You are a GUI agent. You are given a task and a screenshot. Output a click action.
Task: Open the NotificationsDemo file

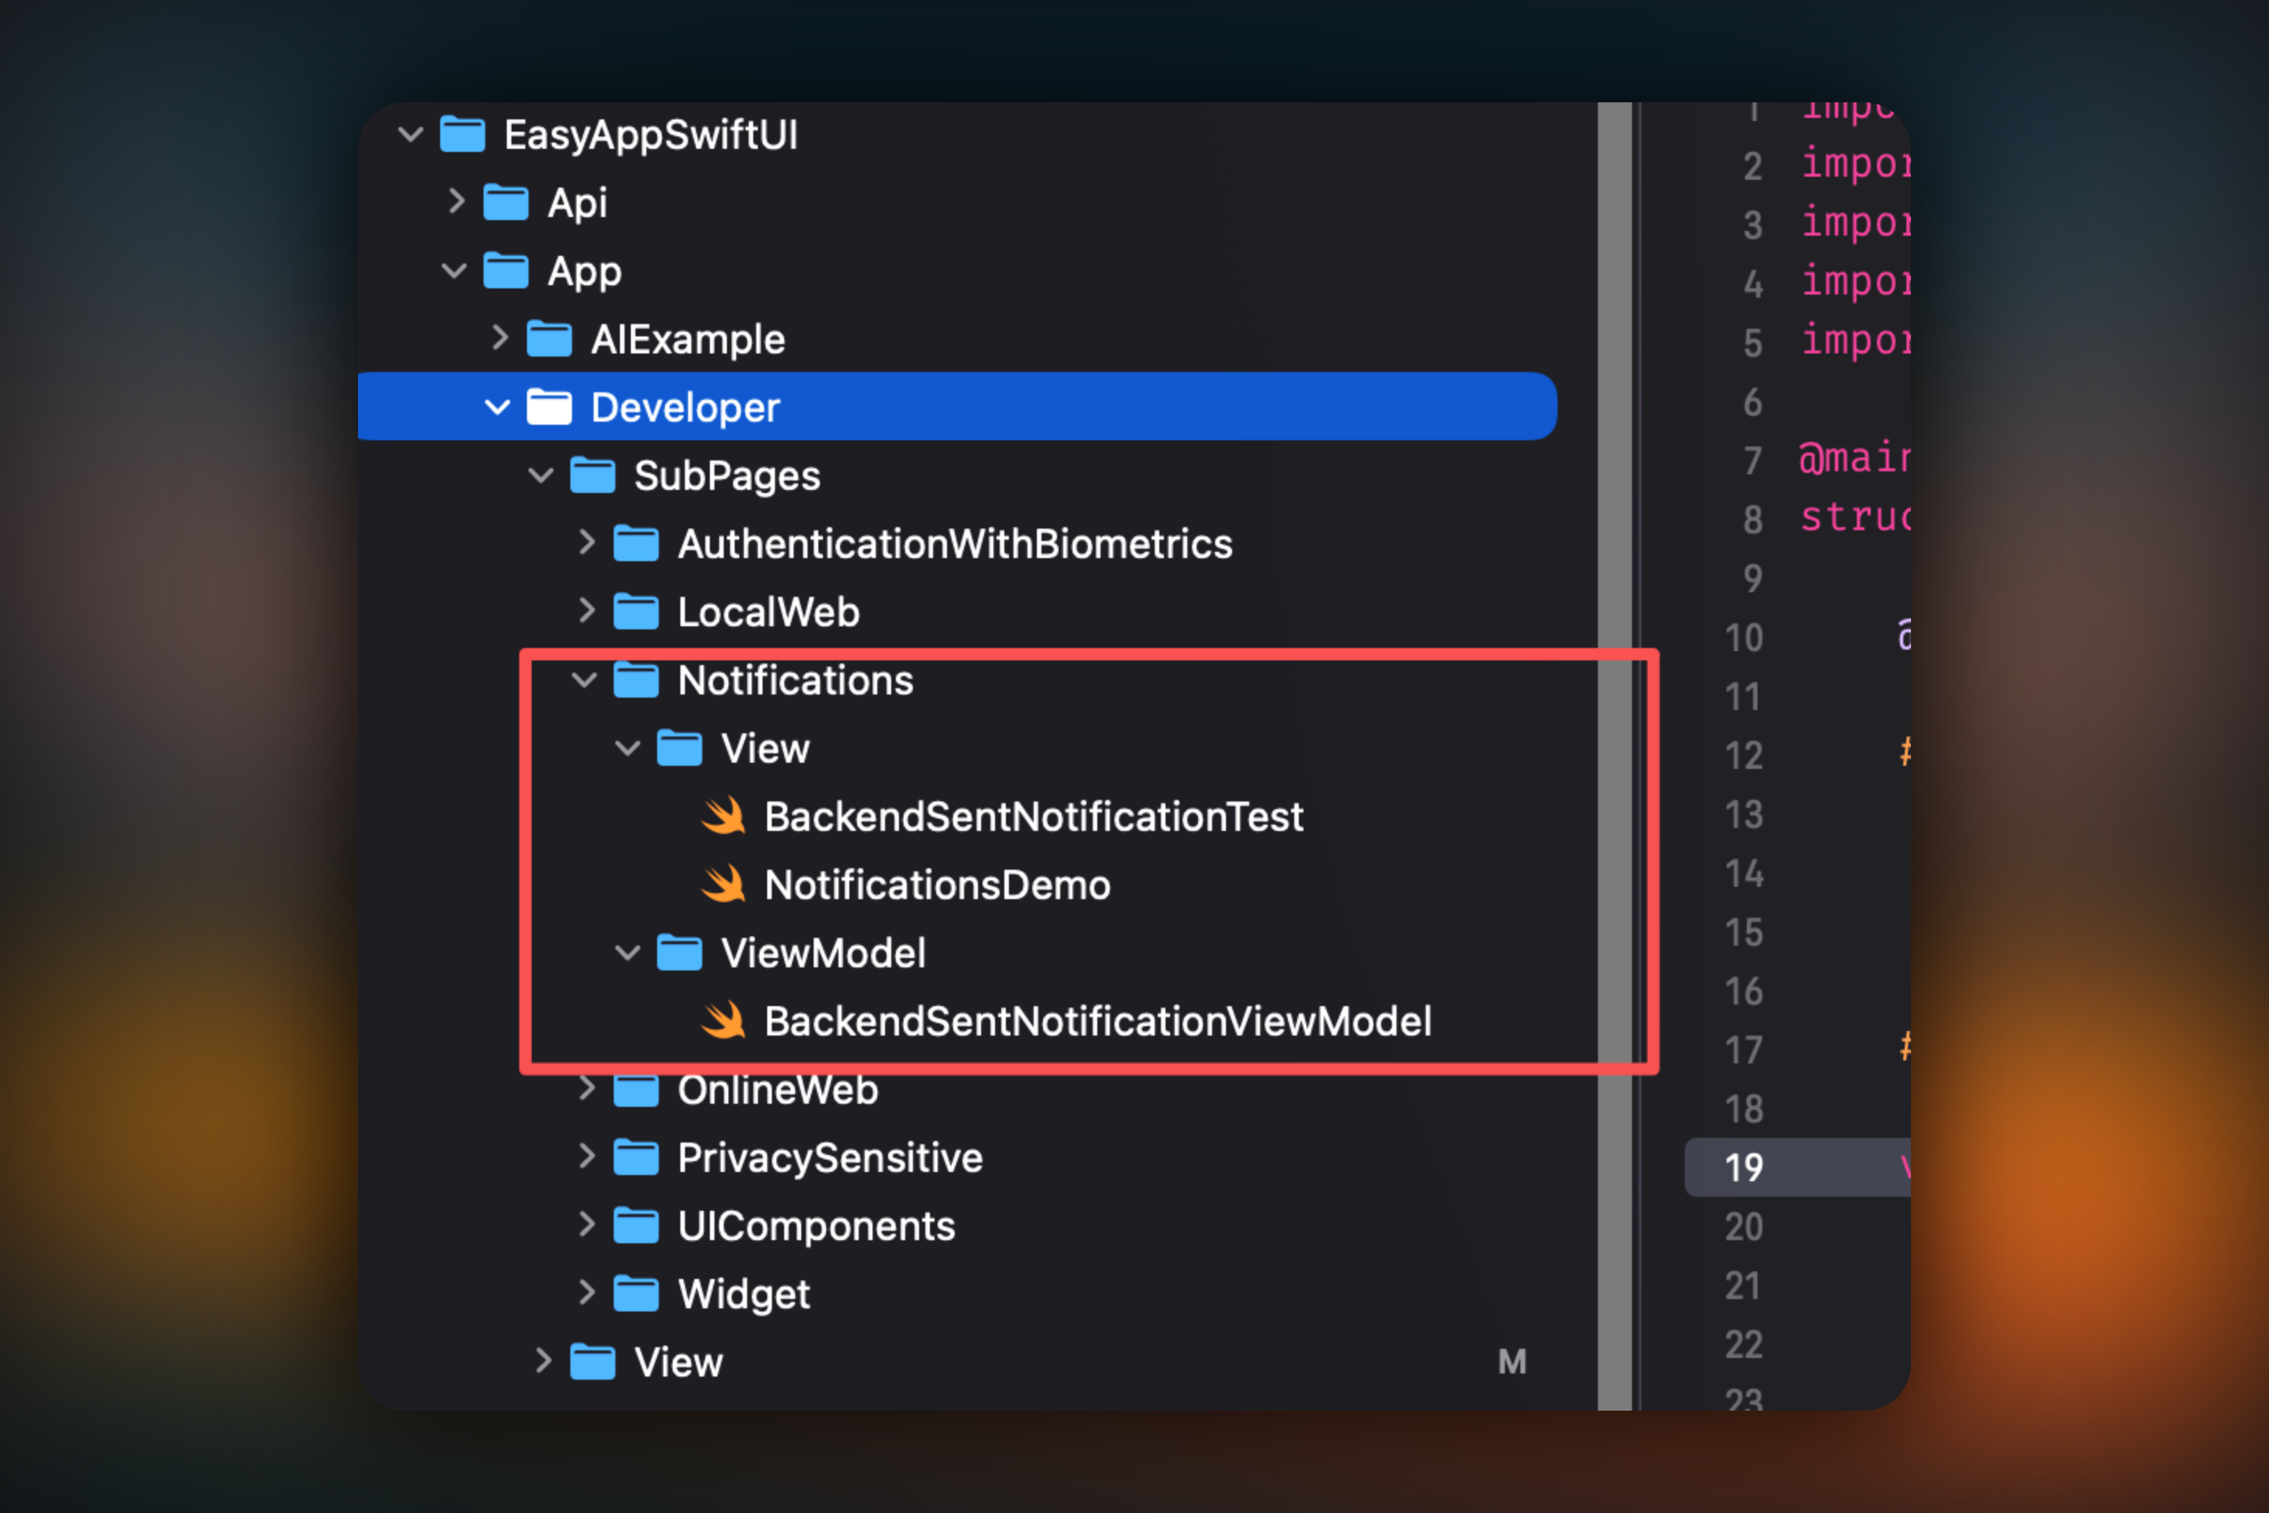(936, 885)
